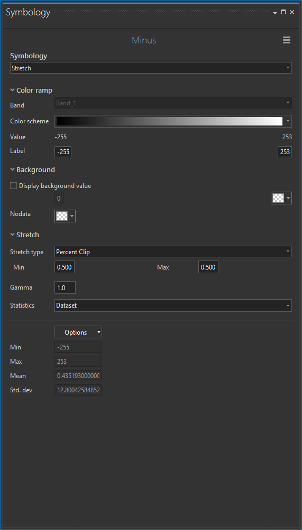Click the -255 Label input field
This screenshot has height=530, width=302.
coord(63,152)
